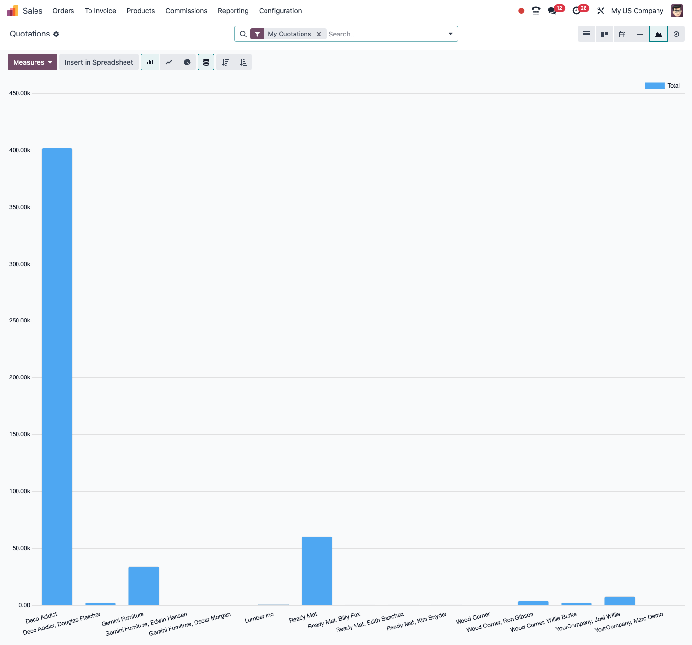Open the Measures dropdown
This screenshot has height=645, width=692.
[x=33, y=62]
